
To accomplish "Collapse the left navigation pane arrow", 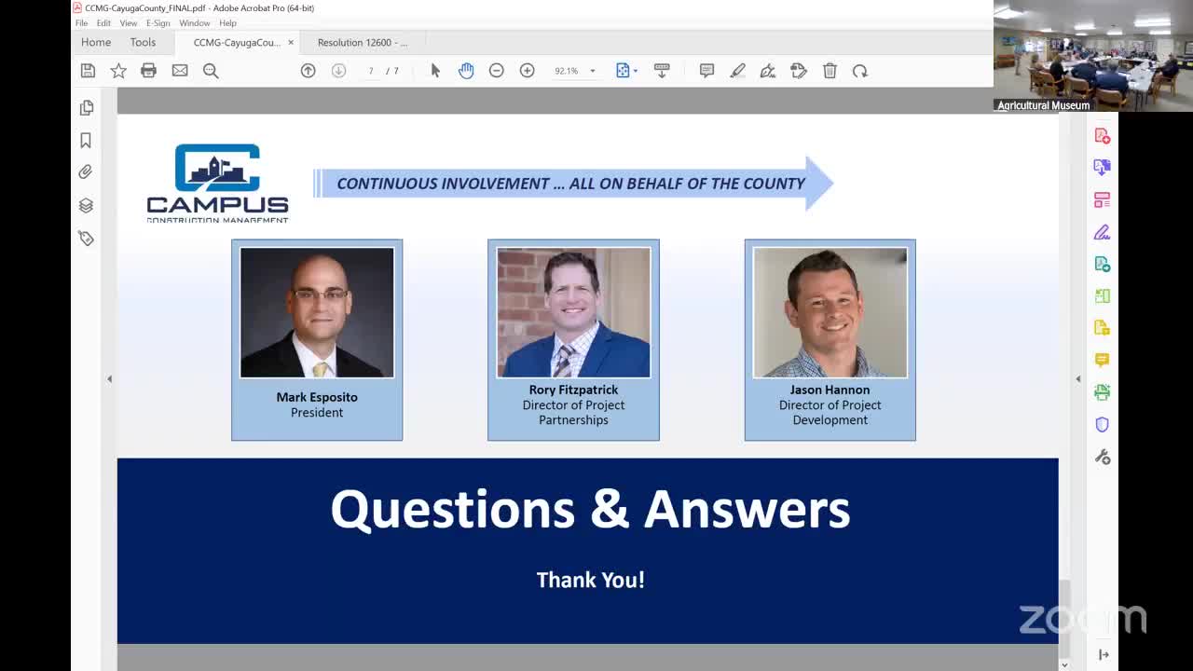I will [x=109, y=378].
